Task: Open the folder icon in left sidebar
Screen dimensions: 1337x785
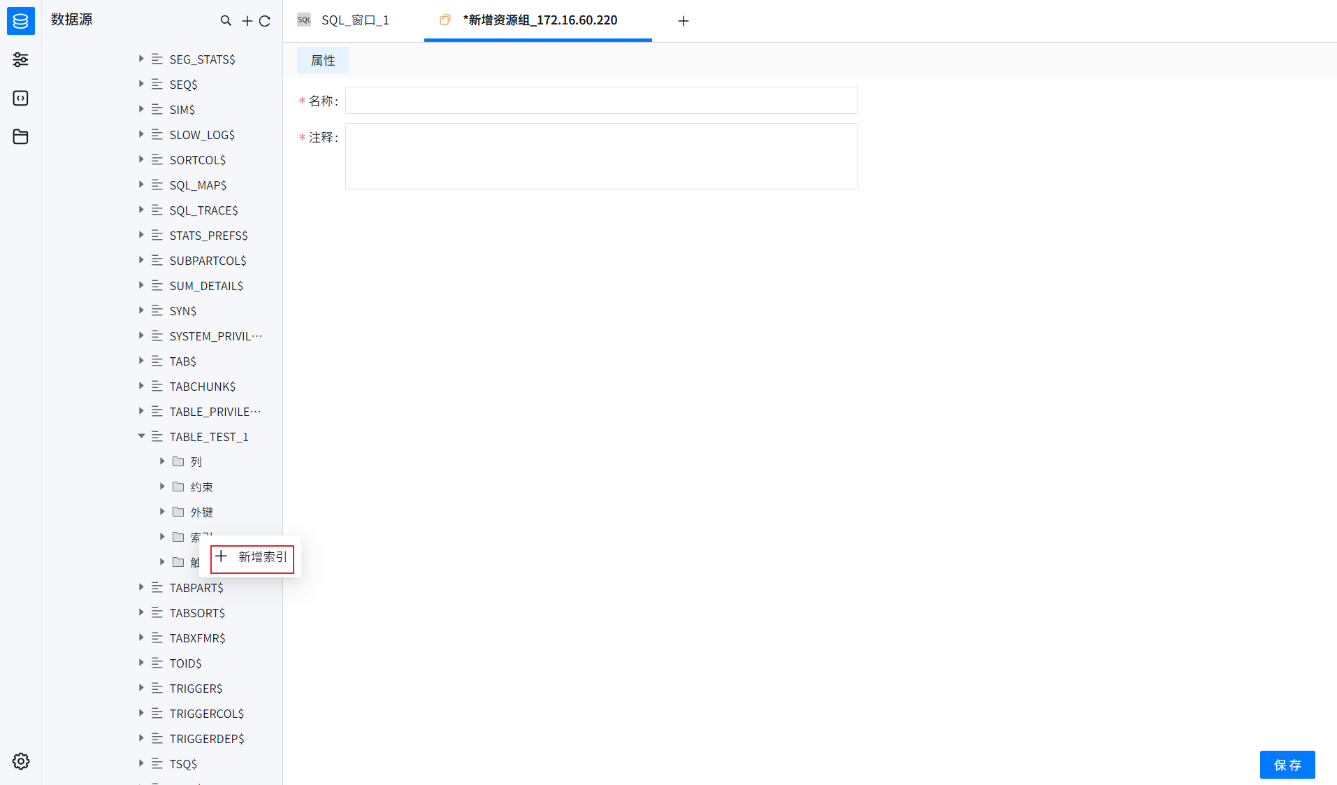Action: [20, 136]
